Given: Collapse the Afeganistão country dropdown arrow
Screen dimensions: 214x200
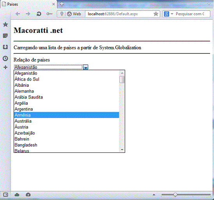Looking at the screenshot, I should click(x=86, y=67).
